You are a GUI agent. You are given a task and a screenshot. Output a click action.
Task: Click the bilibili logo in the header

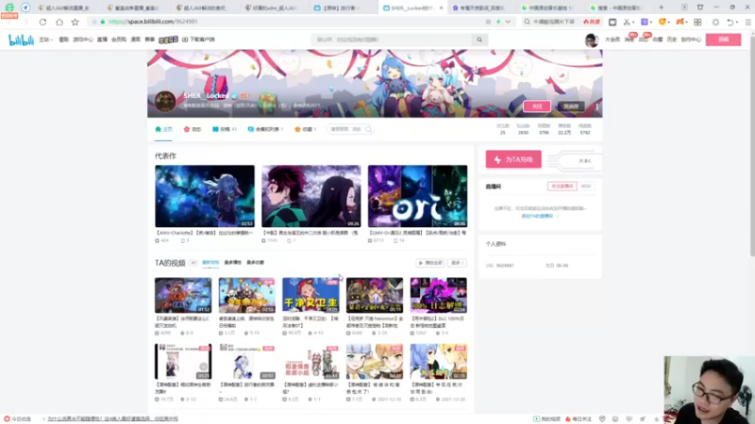[x=21, y=40]
